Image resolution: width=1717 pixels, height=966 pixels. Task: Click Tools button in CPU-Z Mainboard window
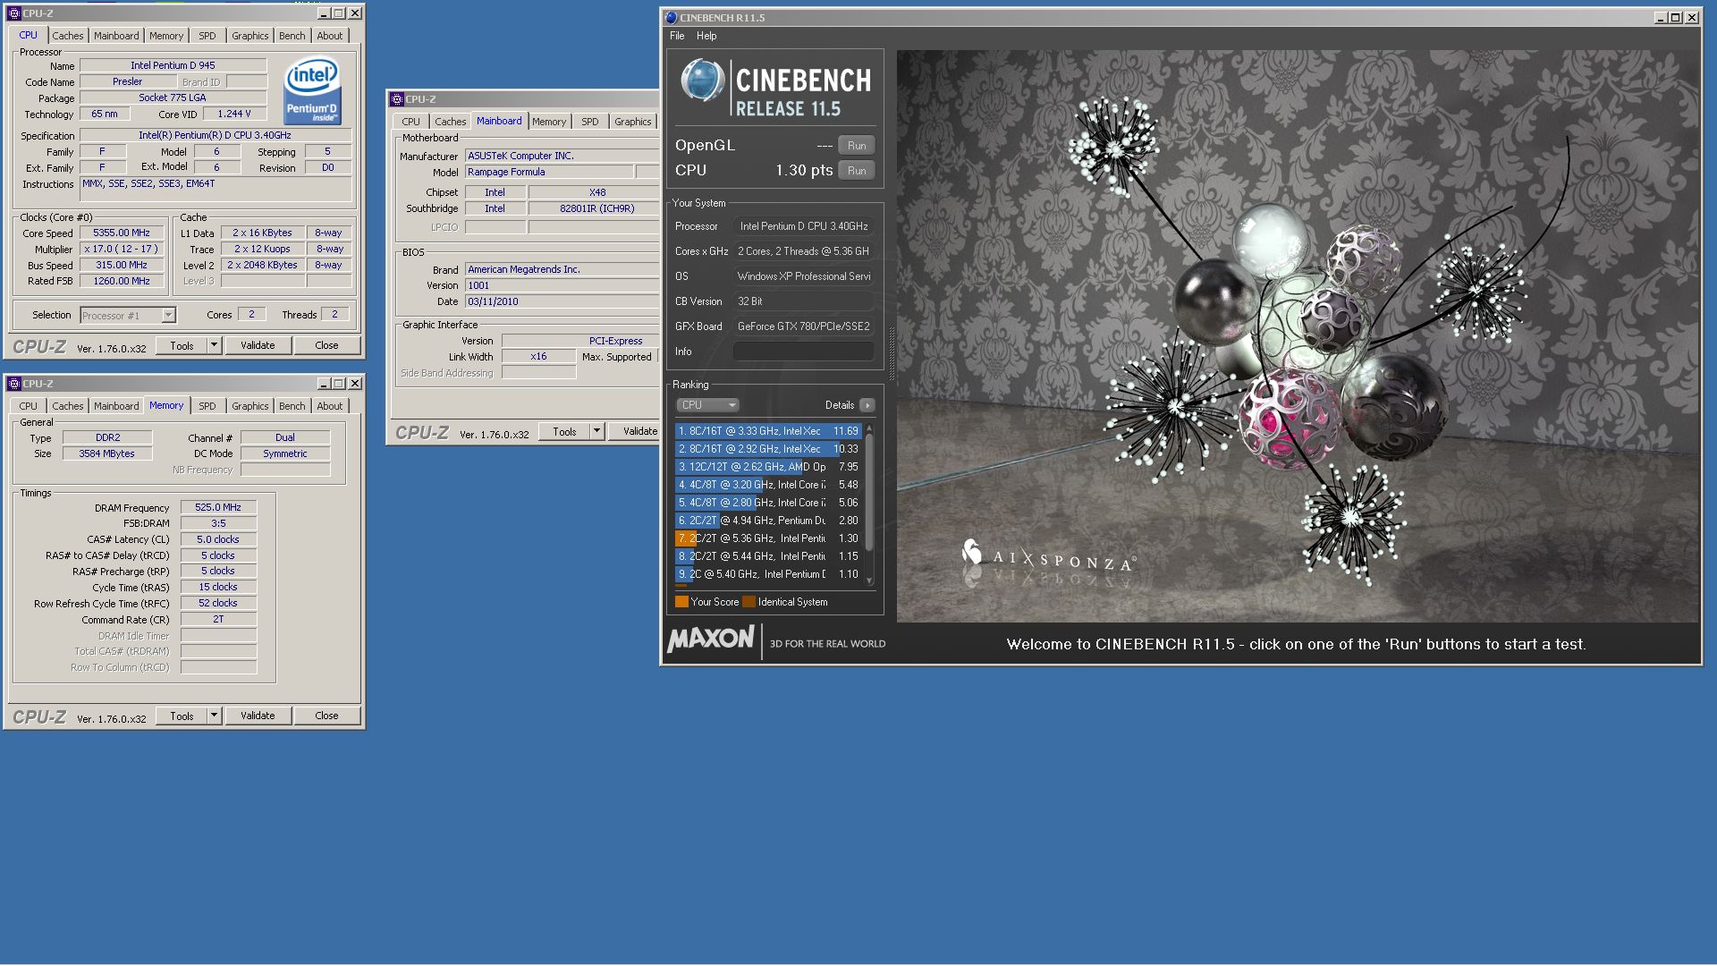click(564, 431)
